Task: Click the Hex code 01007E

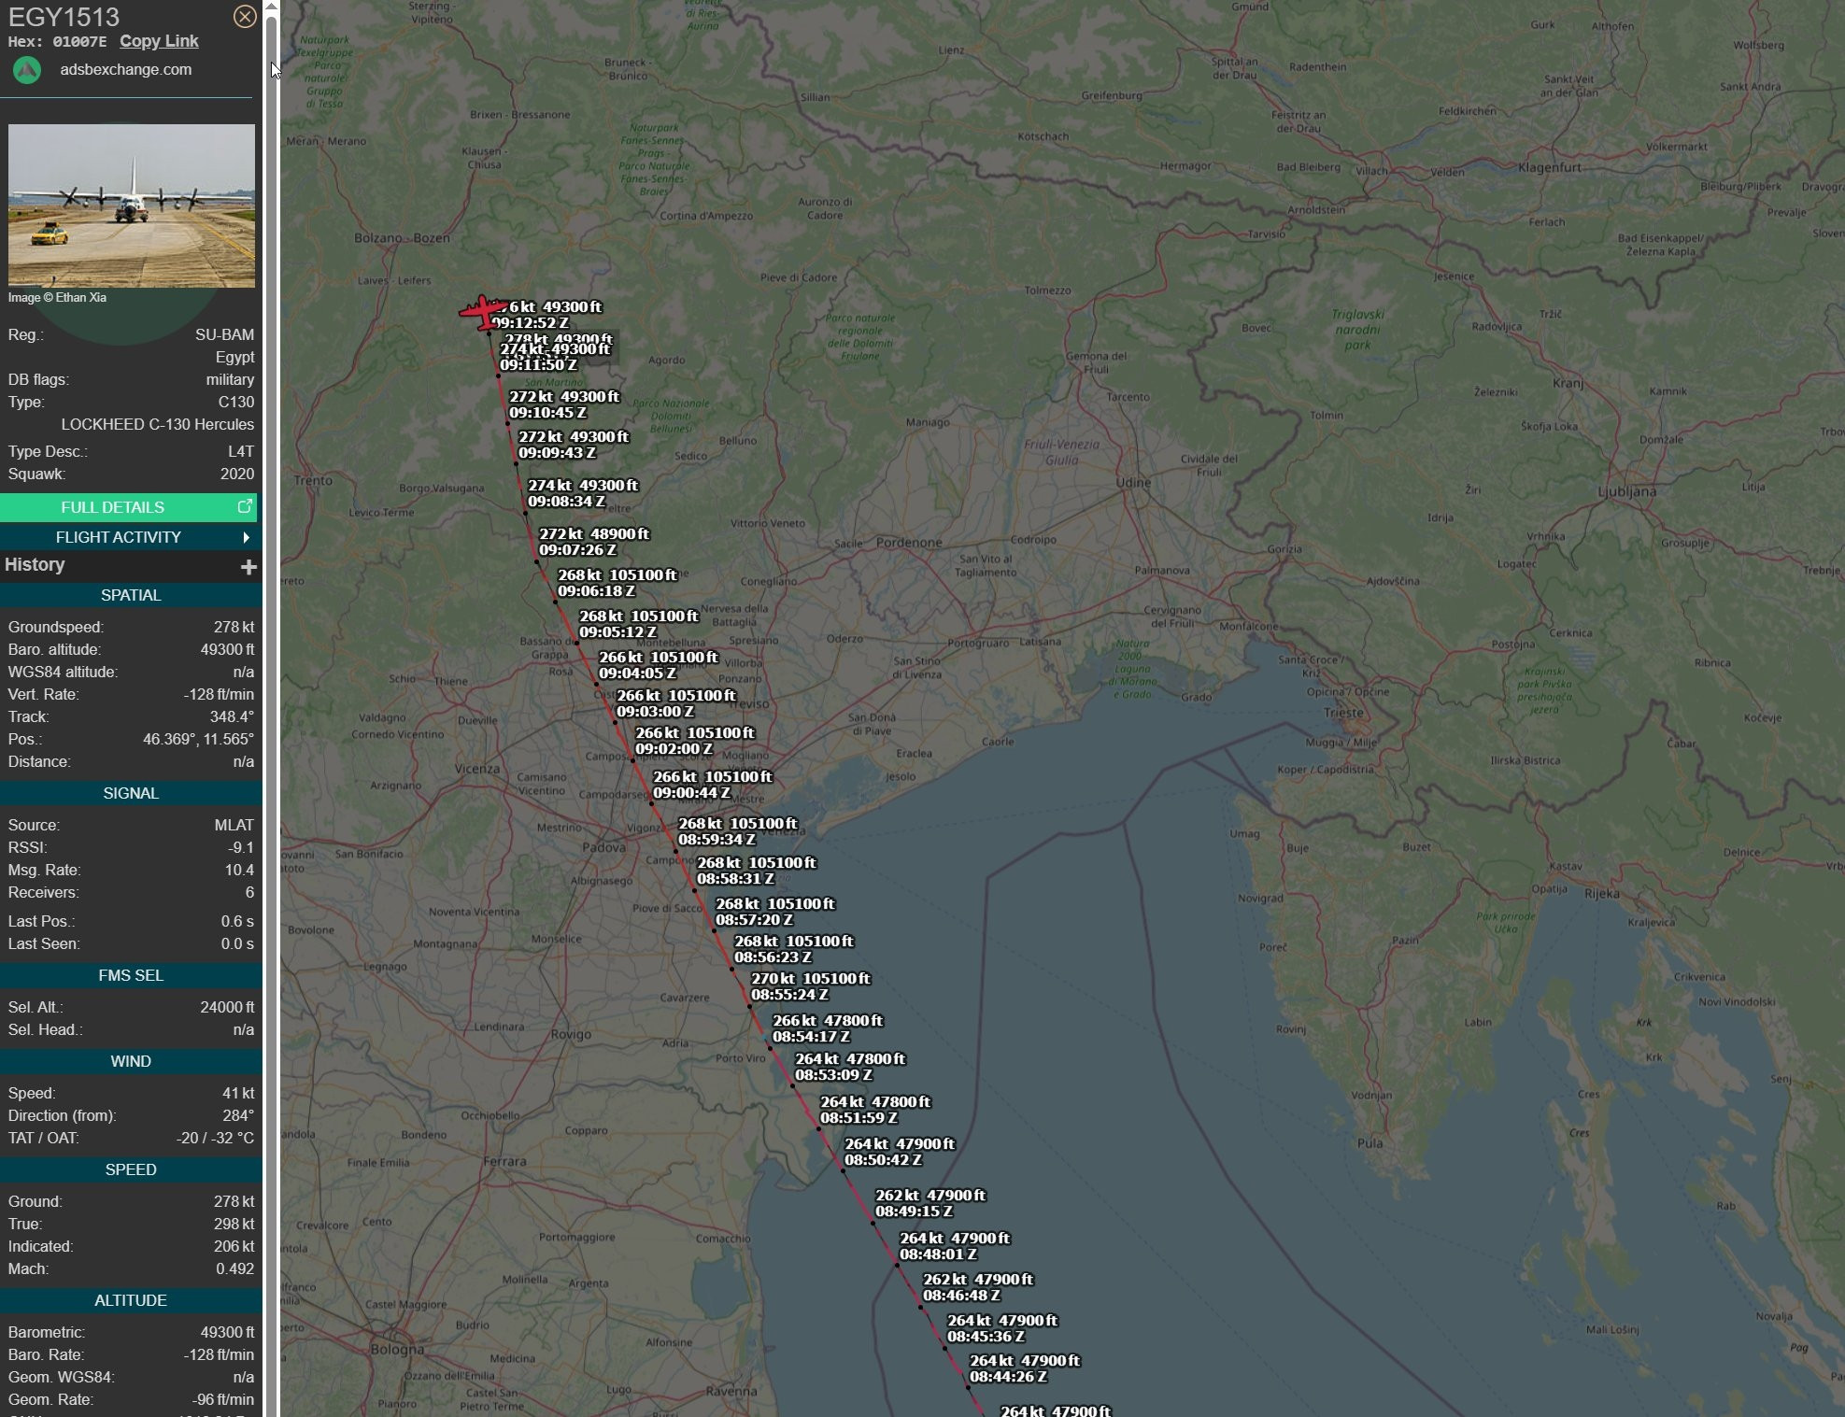Action: tap(79, 41)
